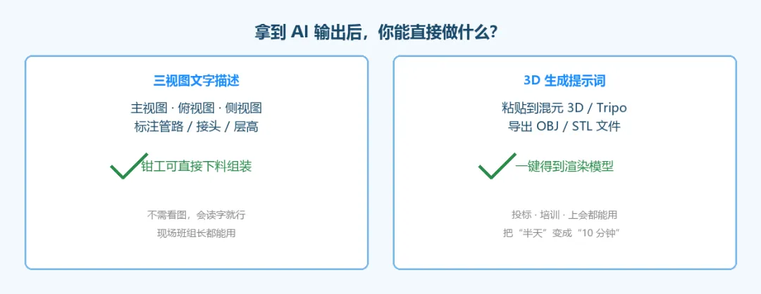Image resolution: width=761 pixels, height=294 pixels.
Task: Click the green text 钳工可直接下料组装
Action: coord(196,167)
